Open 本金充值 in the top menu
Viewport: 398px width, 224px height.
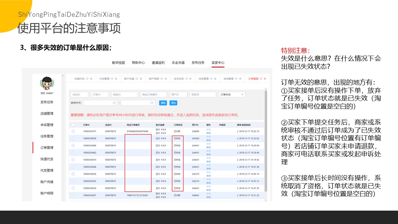(x=178, y=63)
